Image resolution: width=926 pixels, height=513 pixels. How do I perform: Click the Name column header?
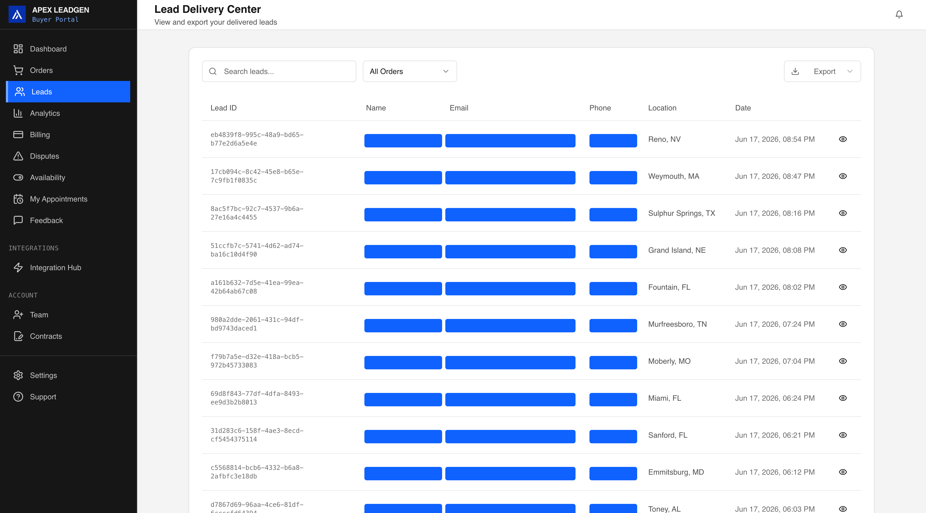point(376,108)
